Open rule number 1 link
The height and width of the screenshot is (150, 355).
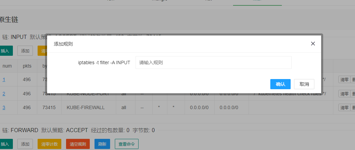click(x=4, y=79)
